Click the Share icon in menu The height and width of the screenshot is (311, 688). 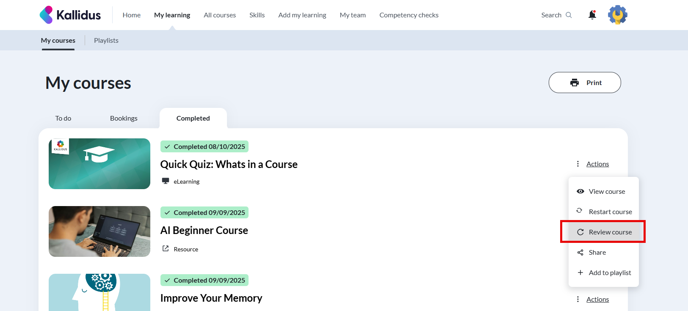click(x=580, y=253)
